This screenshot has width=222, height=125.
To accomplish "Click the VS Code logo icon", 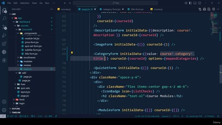I will pyautogui.click(x=3, y=3).
